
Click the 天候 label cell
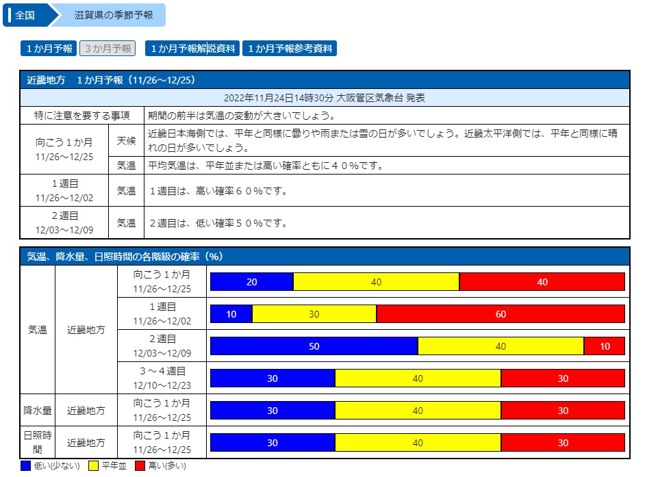pos(126,140)
